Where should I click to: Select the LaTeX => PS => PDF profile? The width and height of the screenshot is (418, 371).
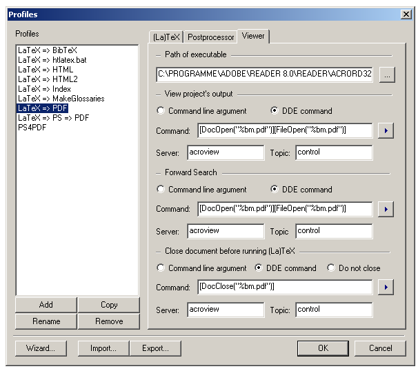point(54,118)
